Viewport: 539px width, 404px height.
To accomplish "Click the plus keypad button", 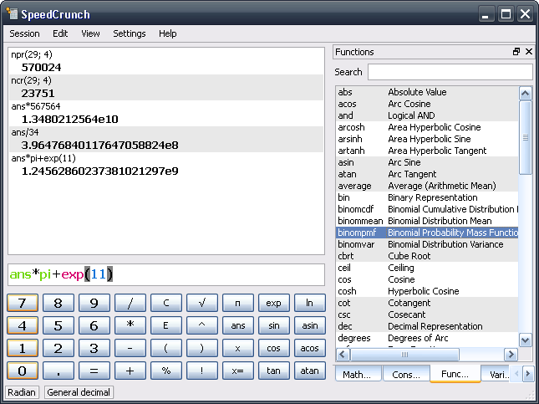I will pos(130,371).
